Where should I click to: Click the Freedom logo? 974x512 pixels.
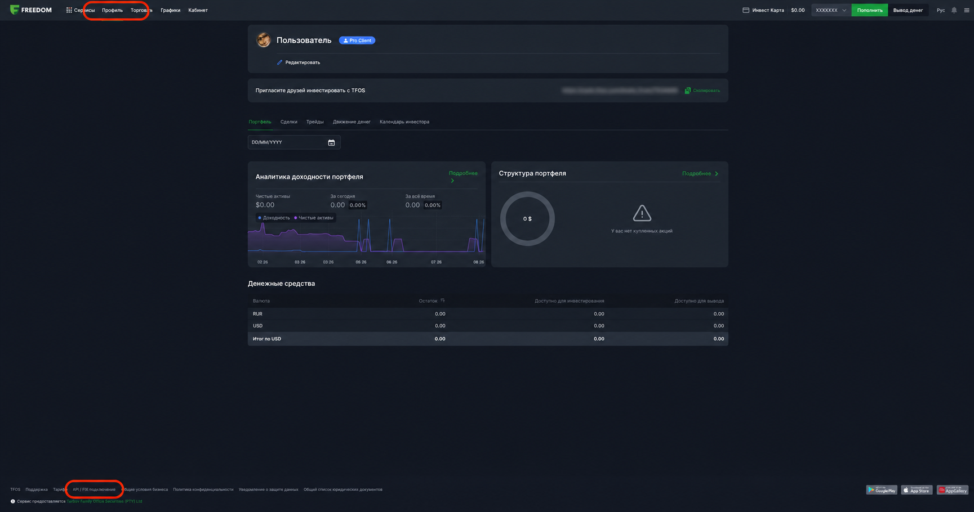coord(31,10)
